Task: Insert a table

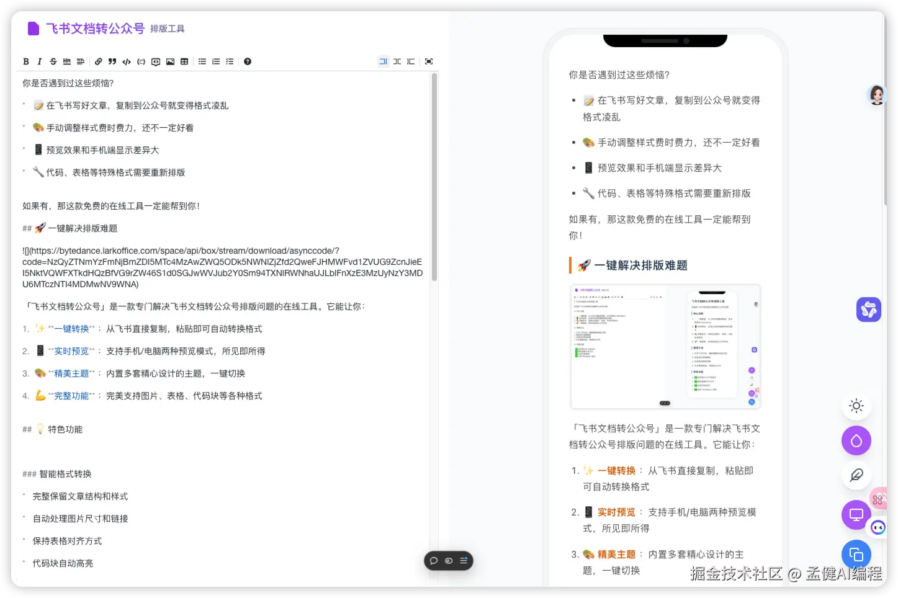Action: click(x=184, y=61)
